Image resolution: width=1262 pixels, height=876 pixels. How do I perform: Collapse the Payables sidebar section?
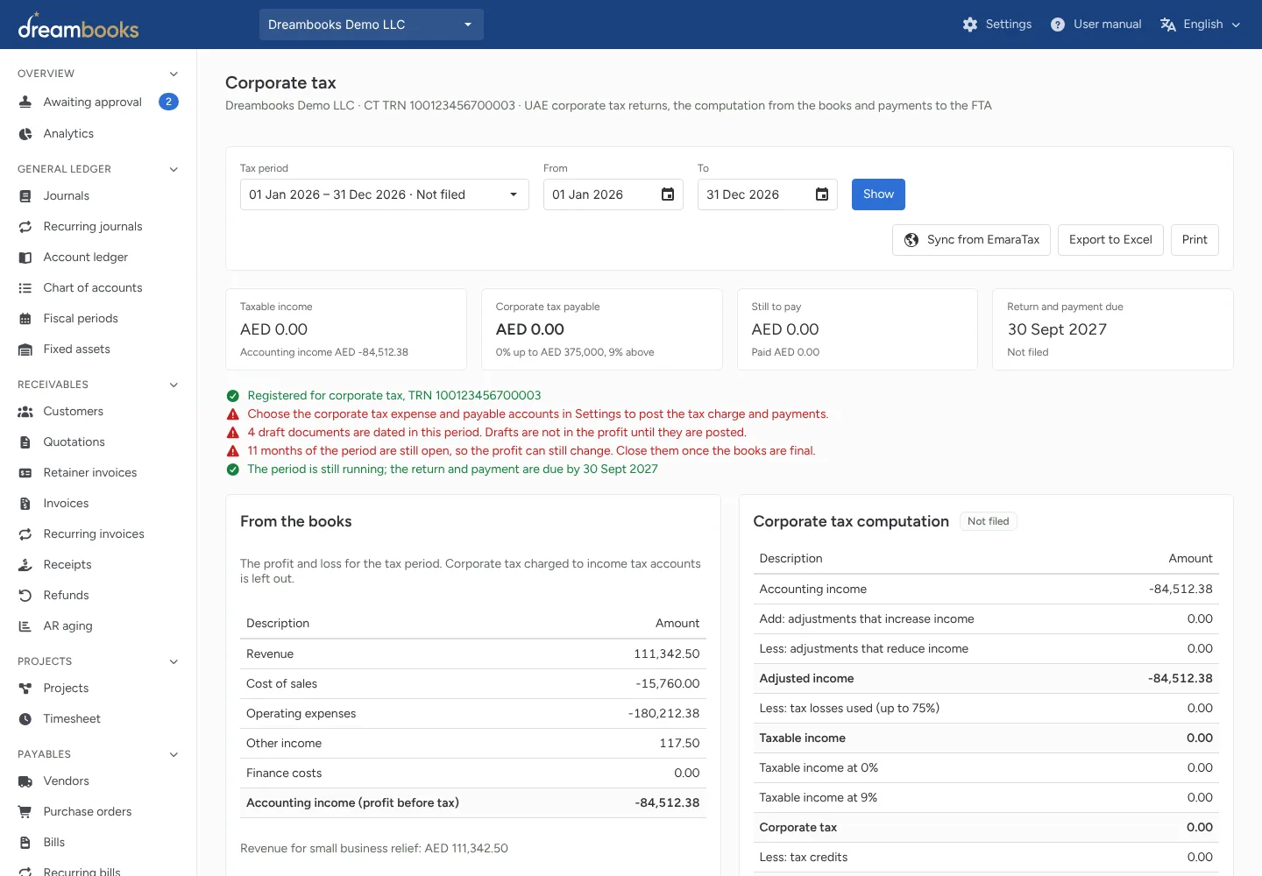tap(174, 754)
